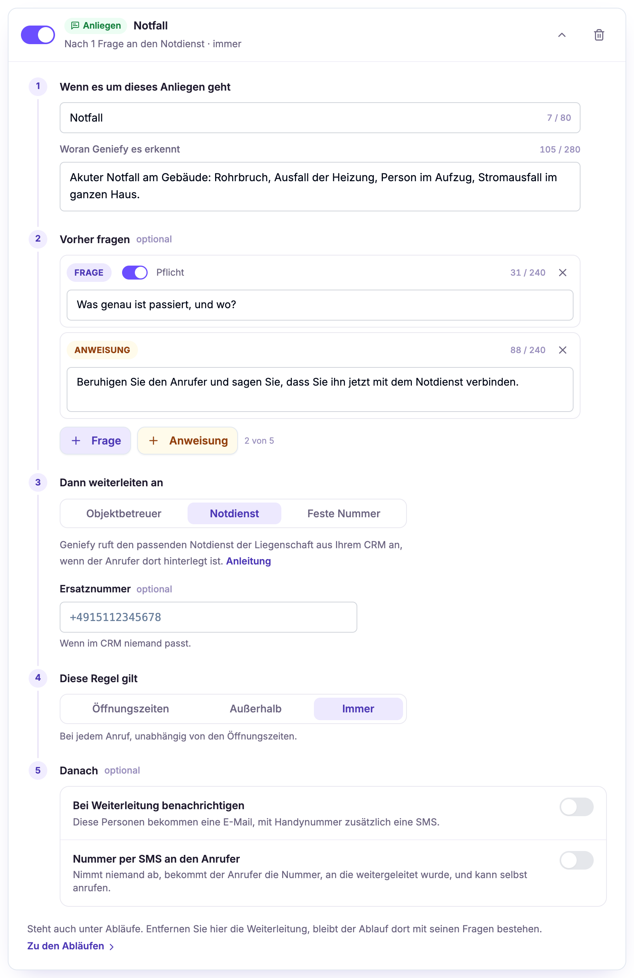Toggle the Notfall rule main switch

pos(38,35)
